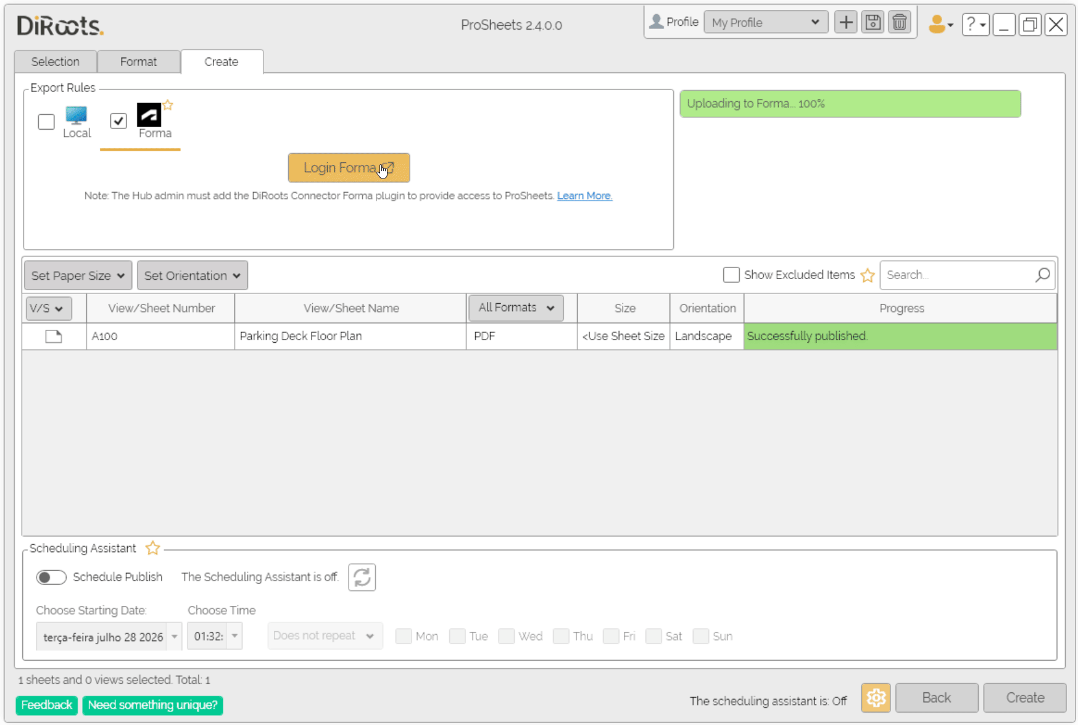
Task: Check the Wed day checkbox
Action: 506,636
